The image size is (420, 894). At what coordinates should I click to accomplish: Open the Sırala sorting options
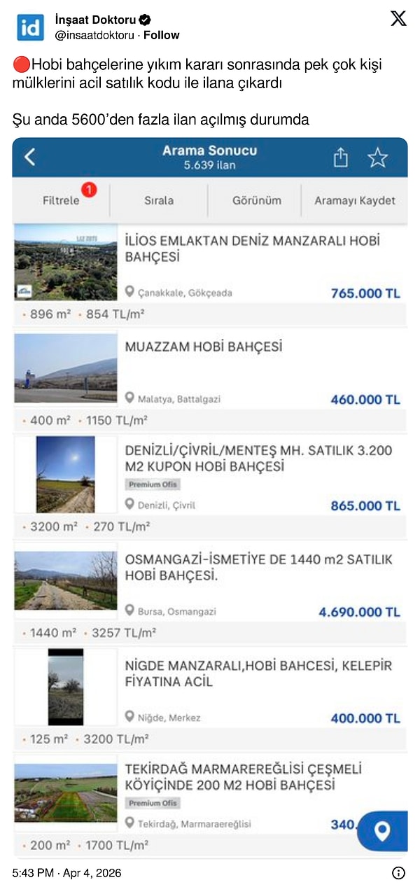(159, 200)
